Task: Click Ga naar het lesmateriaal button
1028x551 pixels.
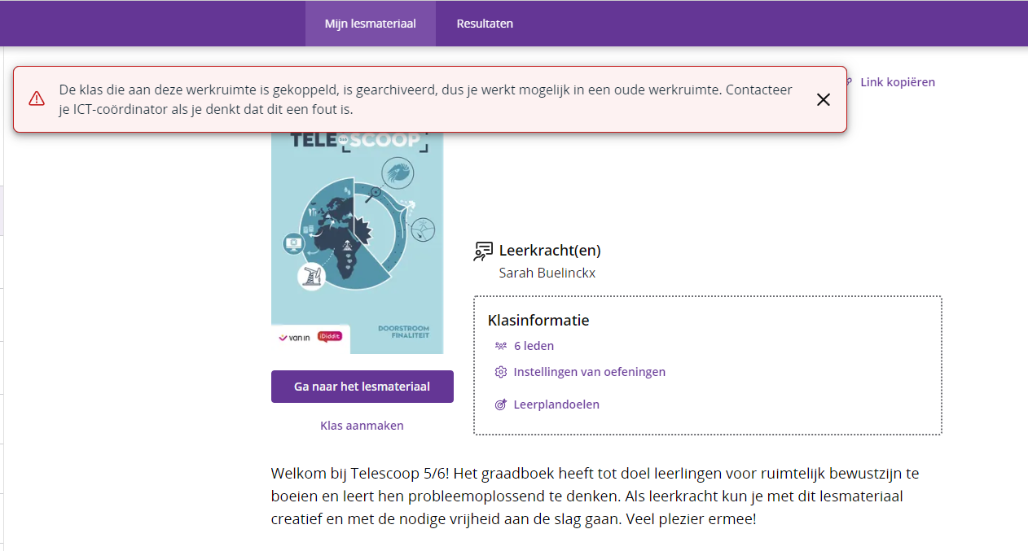Action: (362, 387)
